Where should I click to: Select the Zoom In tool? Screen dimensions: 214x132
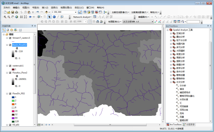(x=5, y=17)
